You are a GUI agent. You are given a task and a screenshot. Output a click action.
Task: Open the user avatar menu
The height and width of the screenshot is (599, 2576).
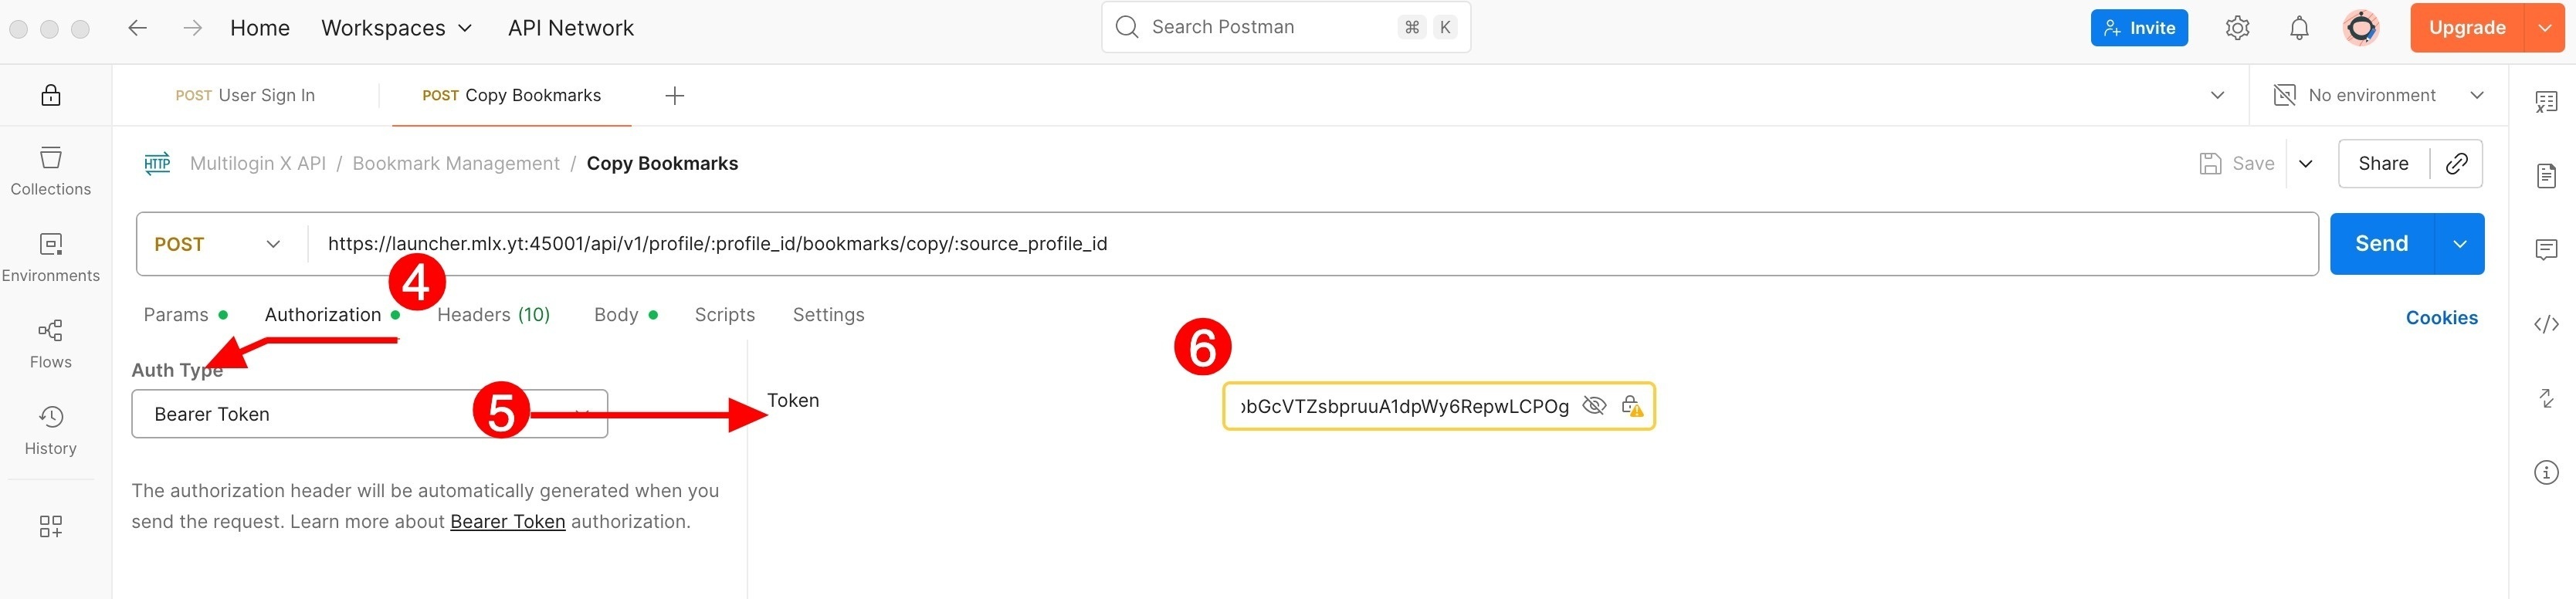click(2361, 28)
